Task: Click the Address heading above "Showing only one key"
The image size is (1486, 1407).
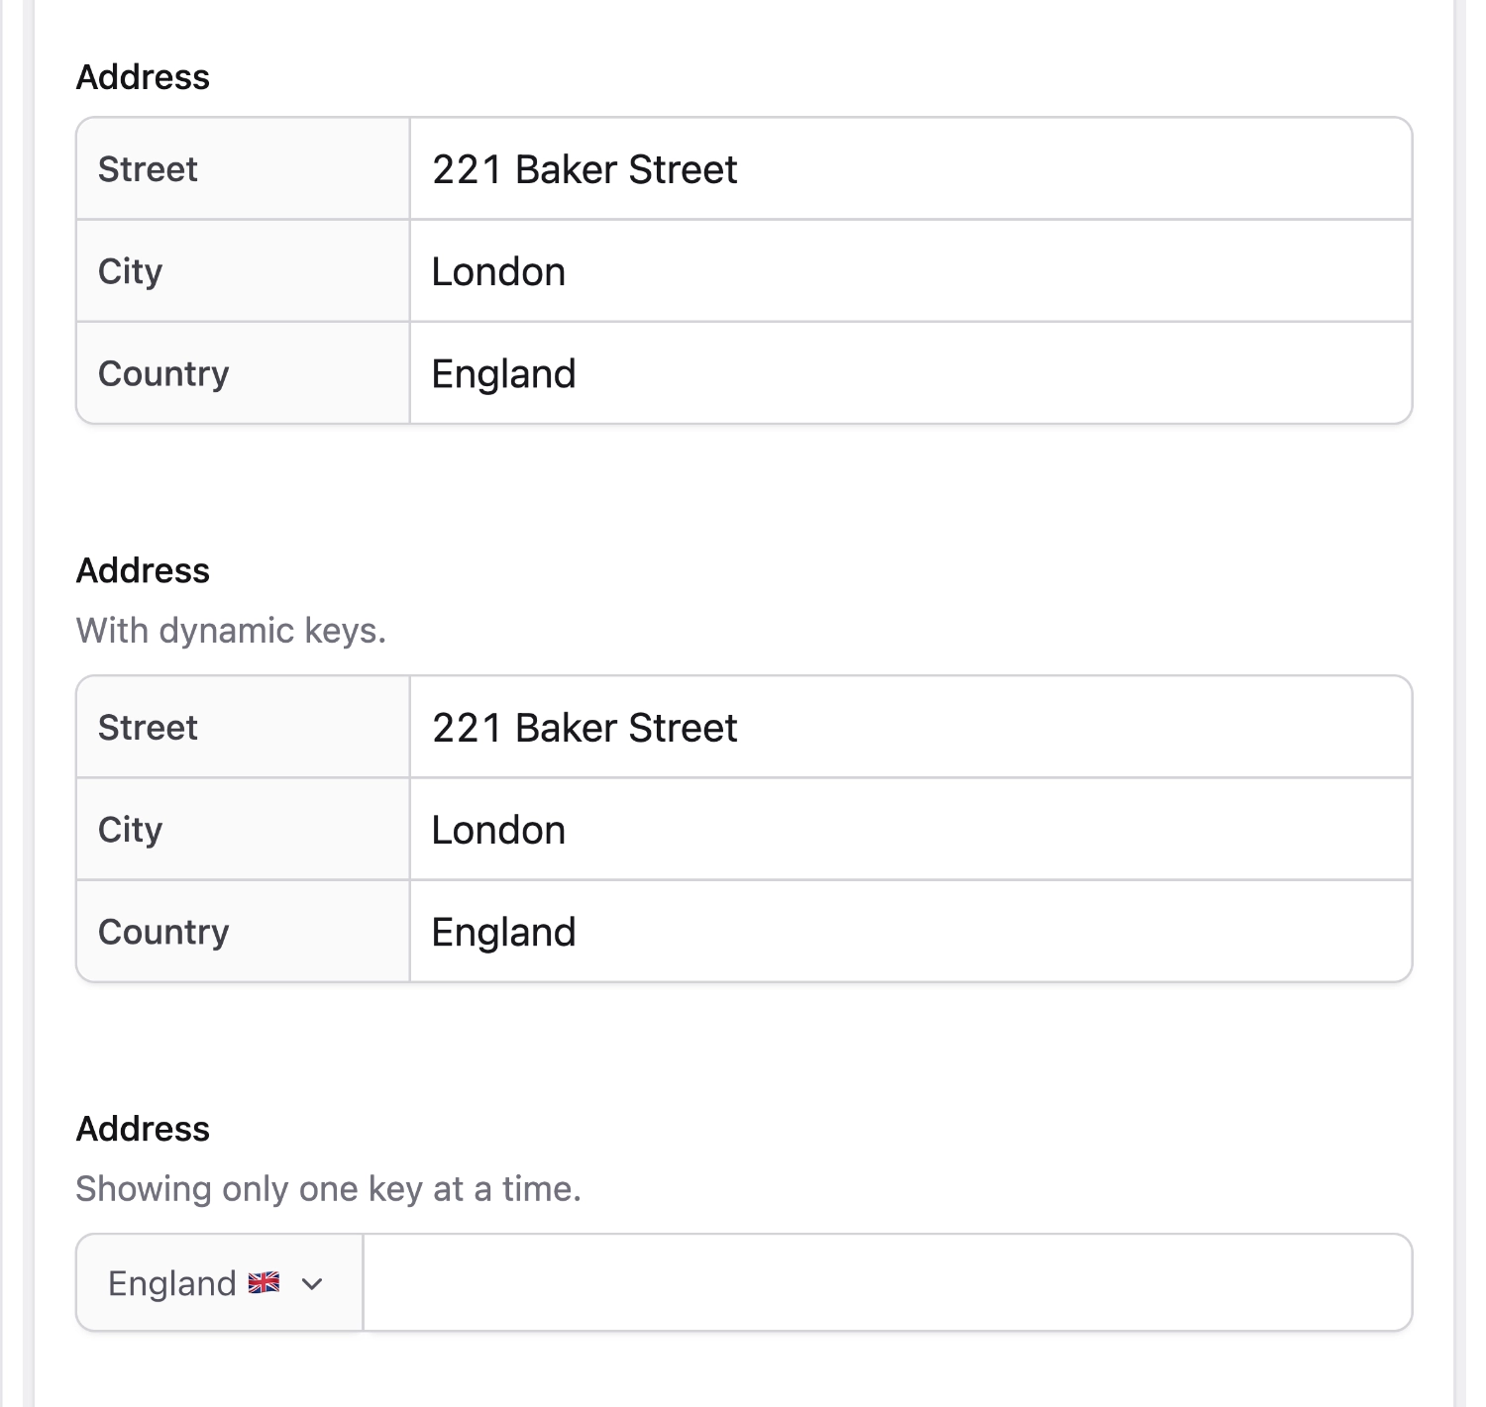Action: [143, 1130]
